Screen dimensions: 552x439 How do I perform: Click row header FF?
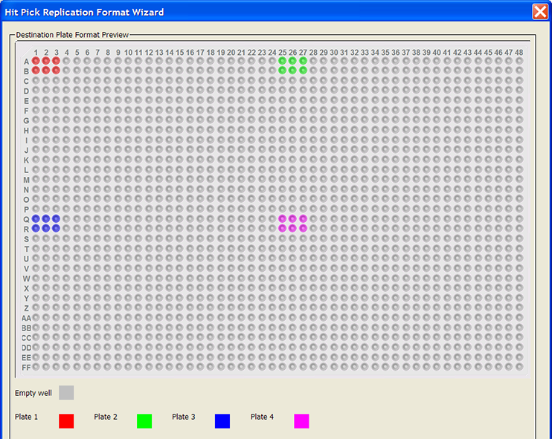coord(26,368)
